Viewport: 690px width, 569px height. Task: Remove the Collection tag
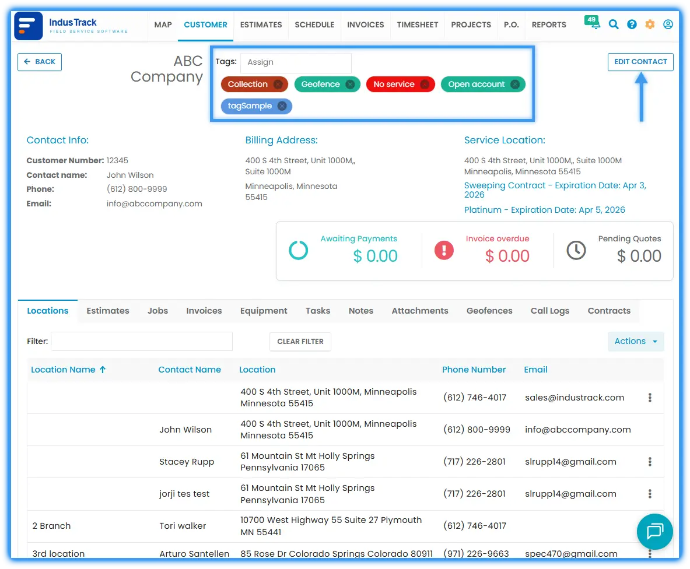pyautogui.click(x=278, y=85)
